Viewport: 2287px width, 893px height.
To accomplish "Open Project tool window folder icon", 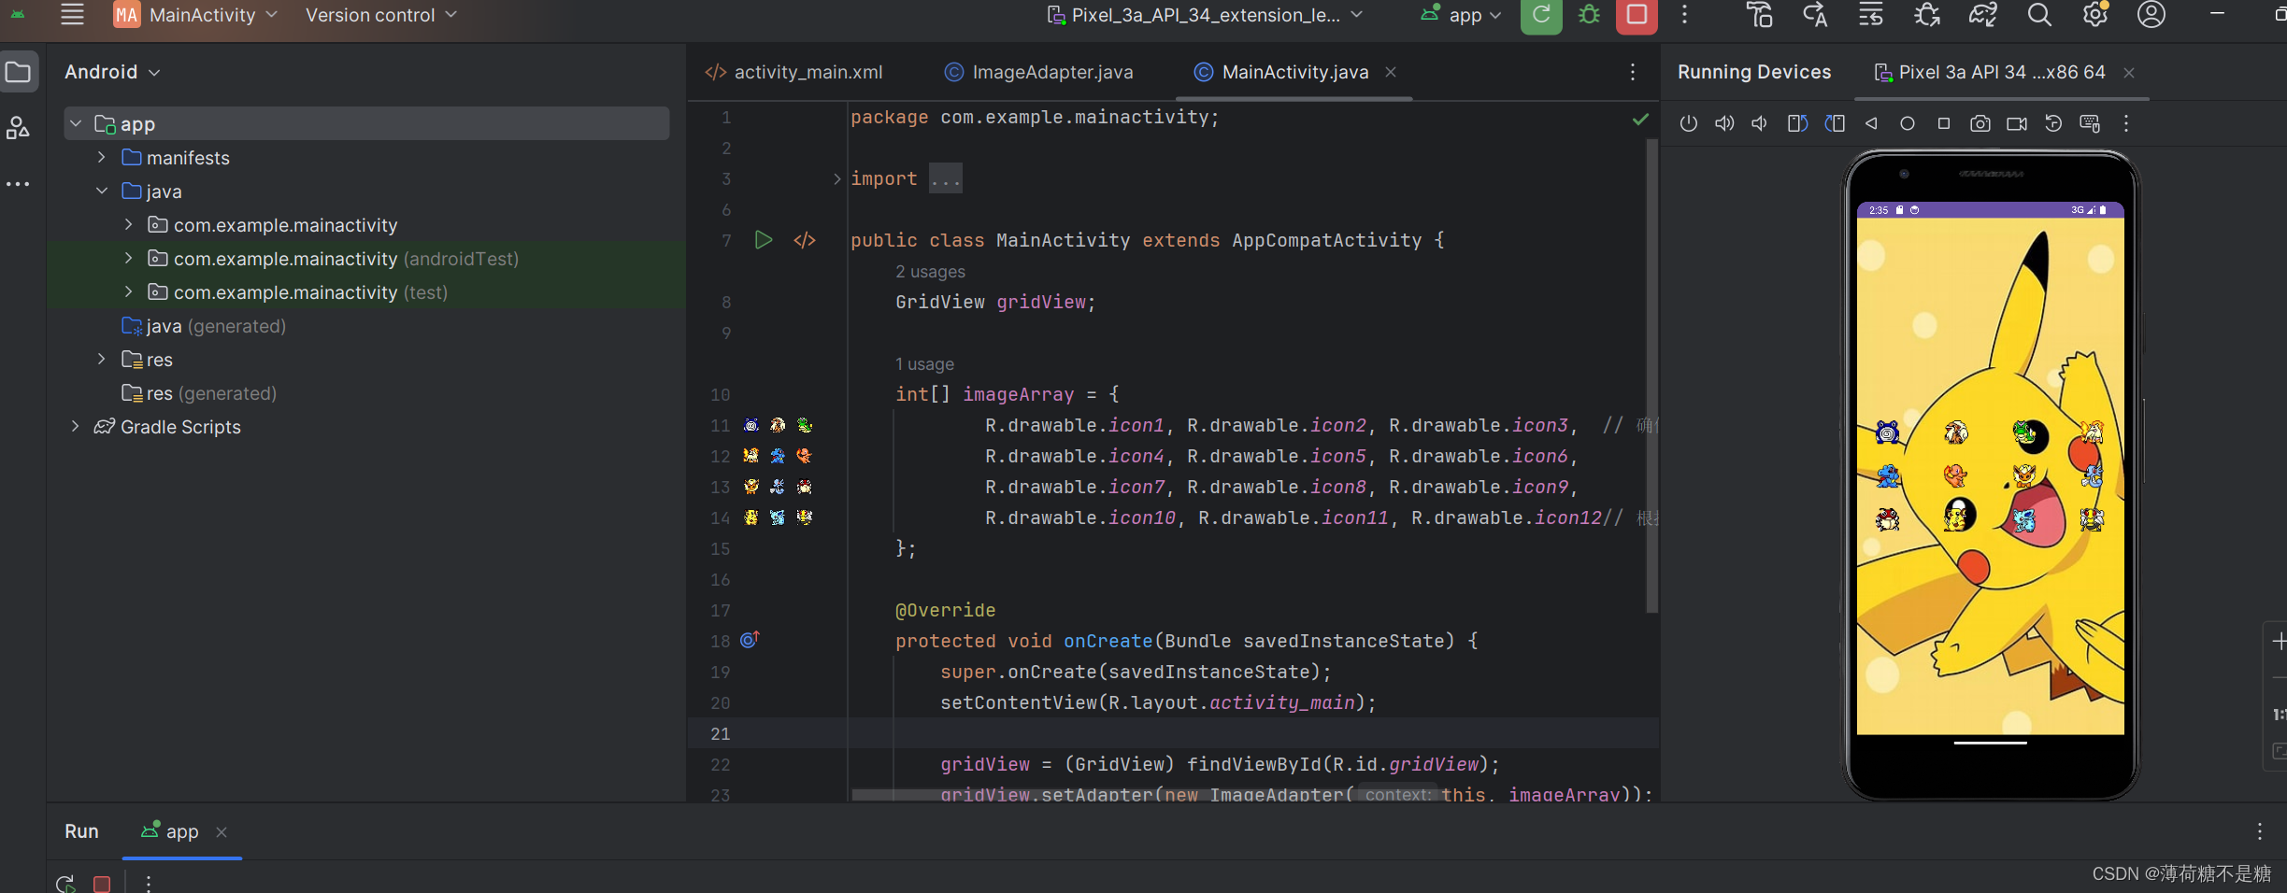I will (x=19, y=72).
